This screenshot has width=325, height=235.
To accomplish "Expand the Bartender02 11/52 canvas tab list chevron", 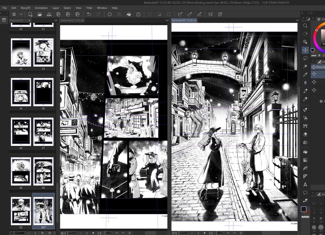I will coord(167,20).
